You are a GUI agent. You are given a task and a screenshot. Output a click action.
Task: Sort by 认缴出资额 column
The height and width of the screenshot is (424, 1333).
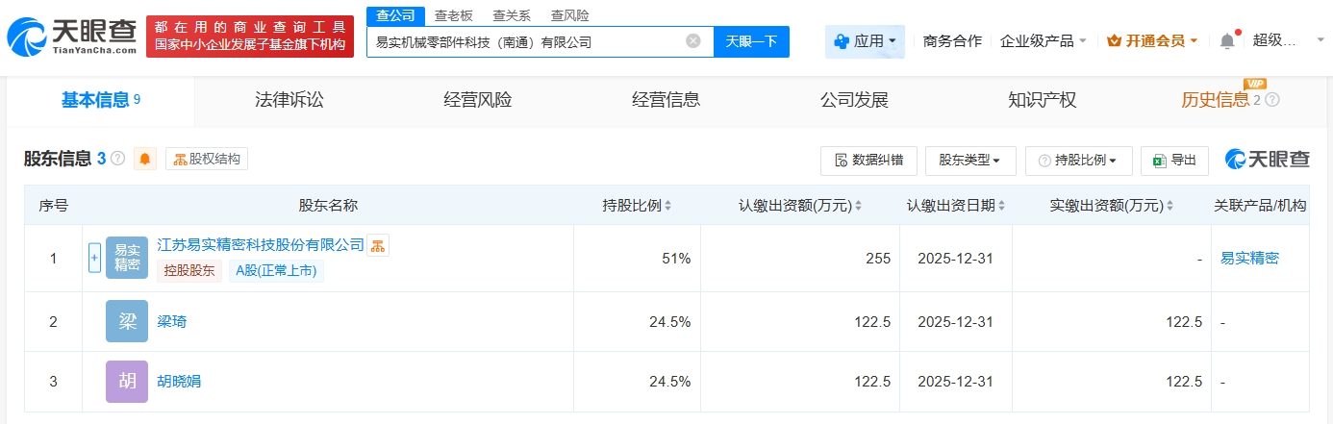[857, 206]
